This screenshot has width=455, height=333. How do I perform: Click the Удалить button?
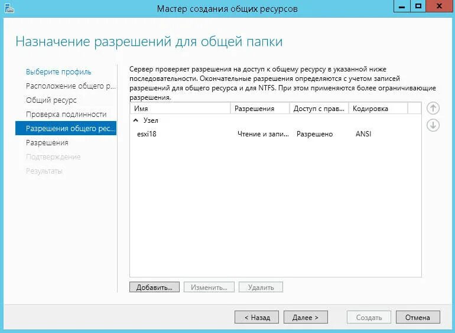pos(261,287)
